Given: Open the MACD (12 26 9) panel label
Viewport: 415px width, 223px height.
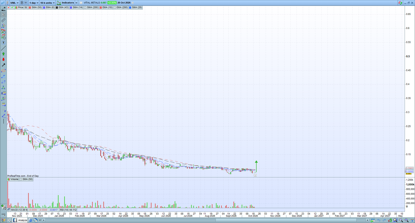Looking at the screenshot, I should pyautogui.click(x=19, y=210).
